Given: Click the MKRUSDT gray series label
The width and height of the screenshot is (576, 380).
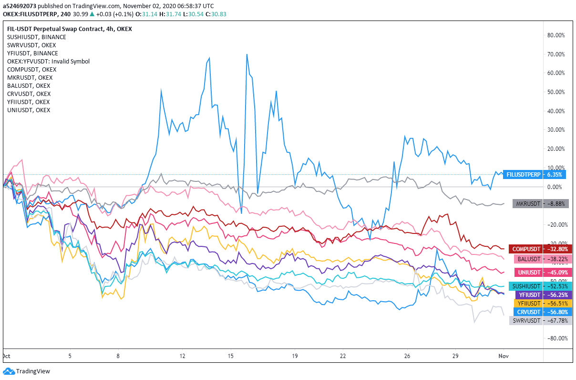Looking at the screenshot, I should click(527, 203).
